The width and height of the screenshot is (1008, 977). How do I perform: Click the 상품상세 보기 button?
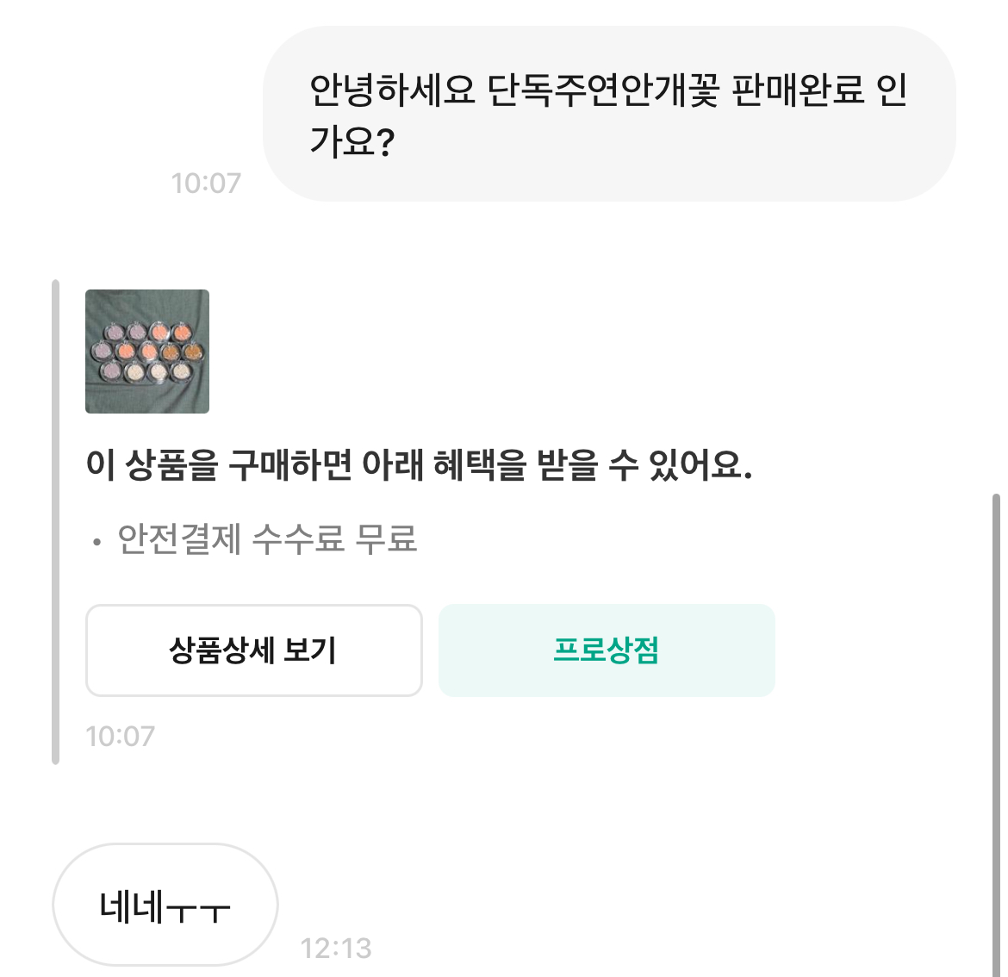pyautogui.click(x=253, y=650)
